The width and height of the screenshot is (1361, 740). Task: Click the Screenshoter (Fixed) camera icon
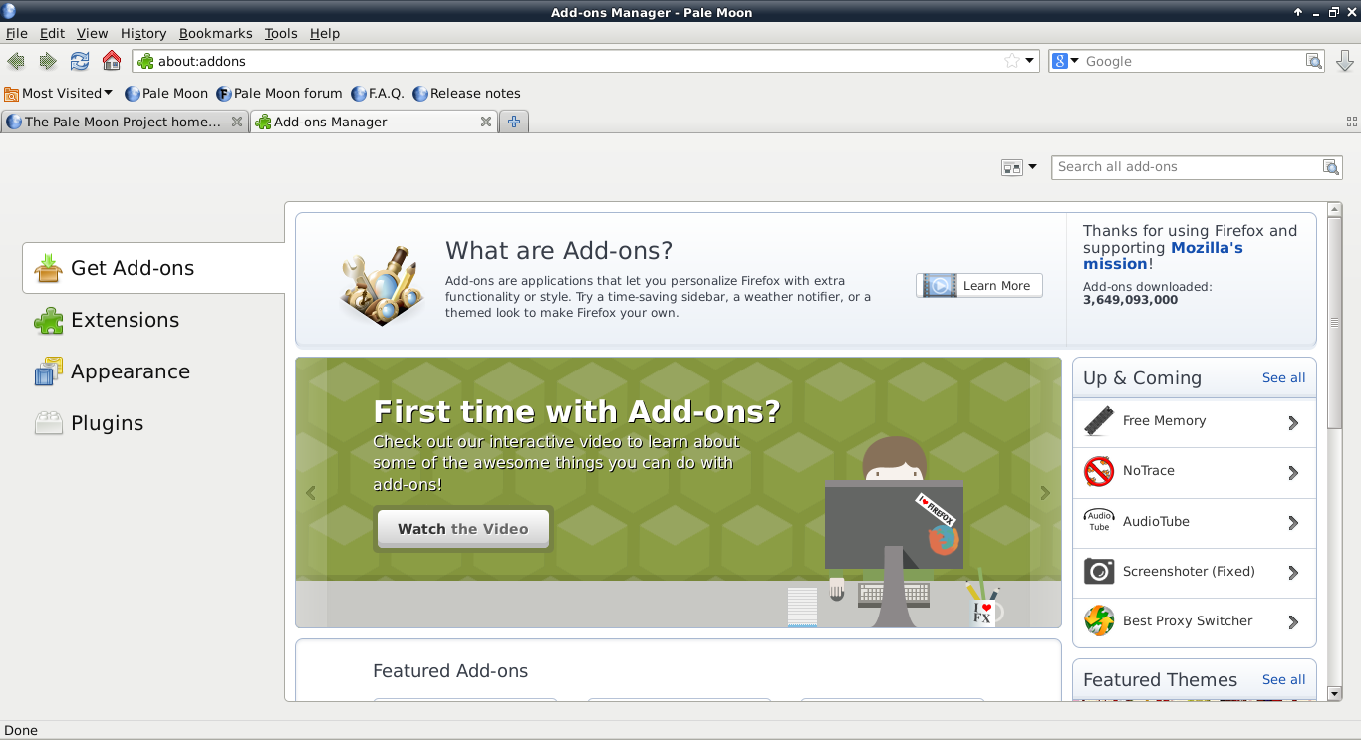click(1099, 571)
